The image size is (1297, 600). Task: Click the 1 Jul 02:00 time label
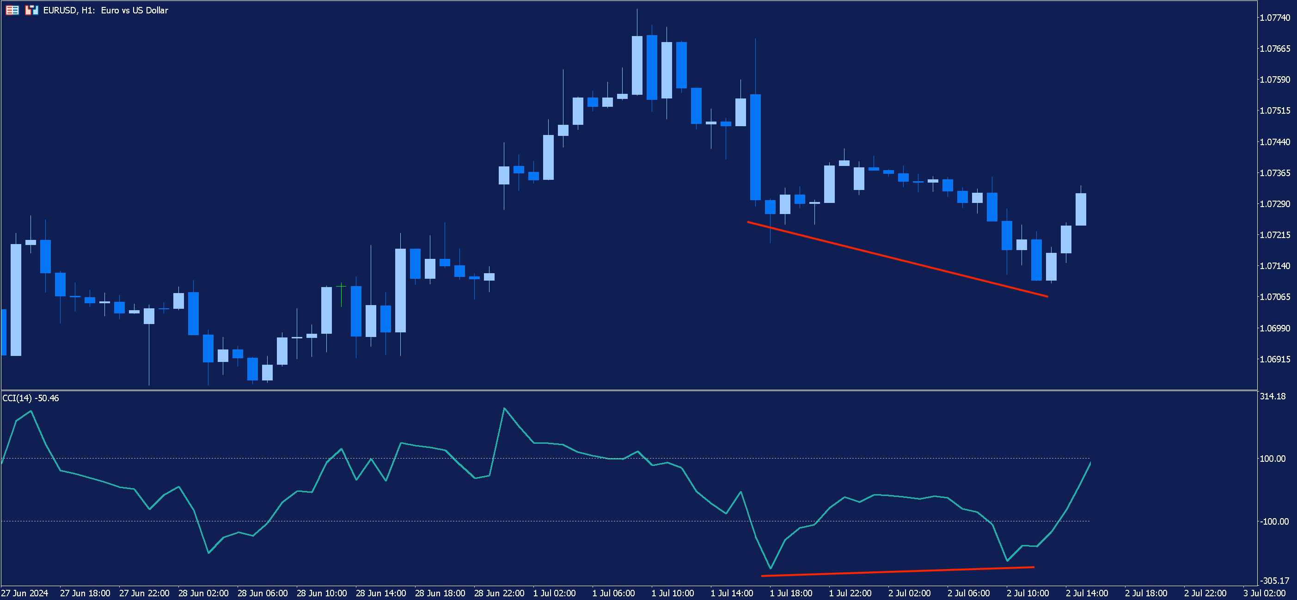pyautogui.click(x=554, y=593)
